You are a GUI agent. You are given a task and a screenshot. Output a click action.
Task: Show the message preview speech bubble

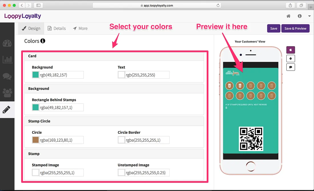click(291, 67)
